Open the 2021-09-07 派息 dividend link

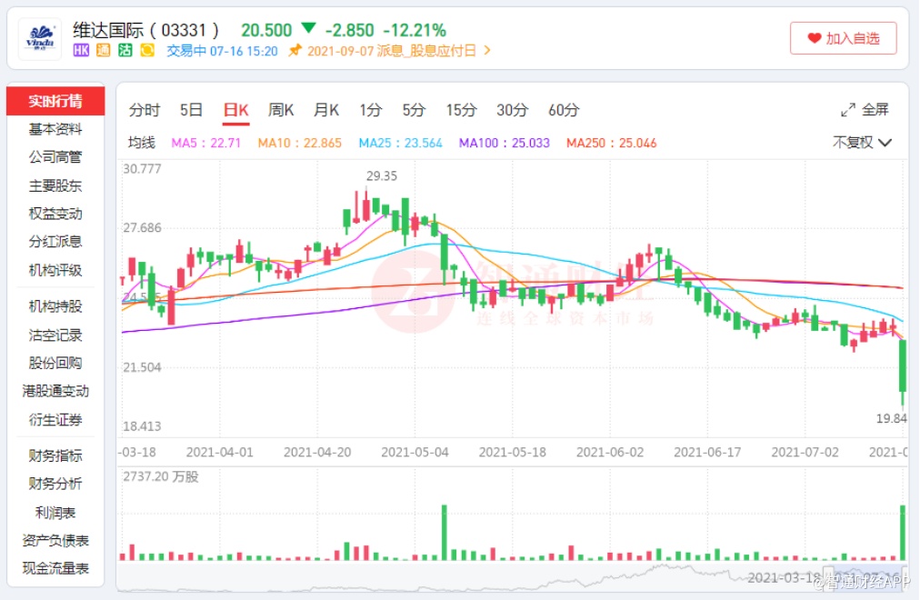(x=392, y=51)
